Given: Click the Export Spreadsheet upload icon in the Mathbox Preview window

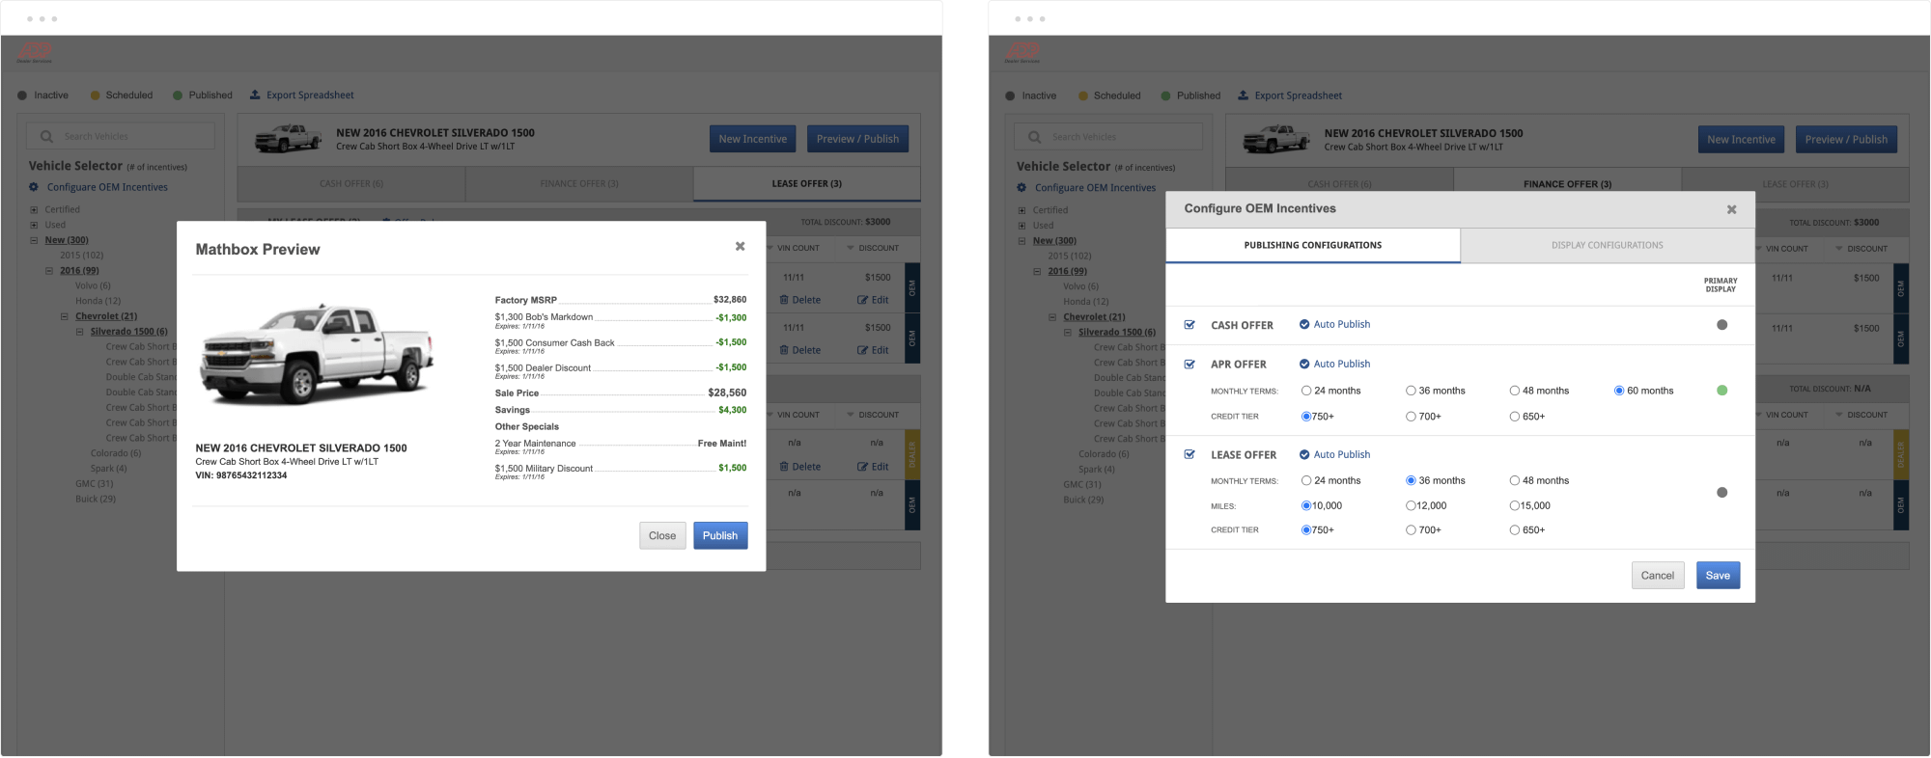Looking at the screenshot, I should 255,95.
